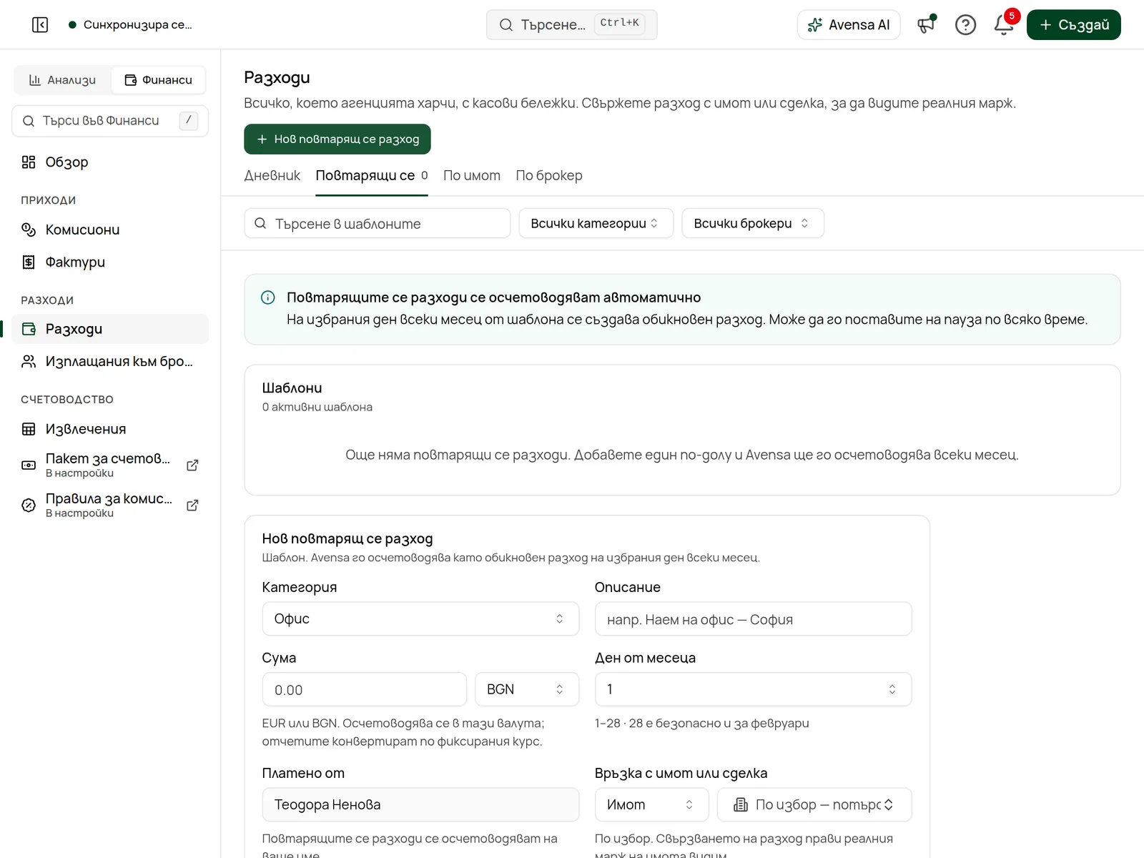Screen dimensions: 1144x858
Task: Open the Всички категории dropdown
Action: pyautogui.click(x=596, y=224)
